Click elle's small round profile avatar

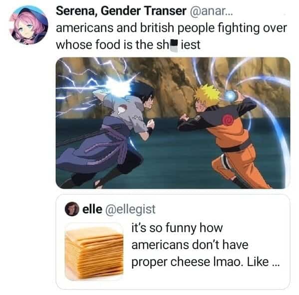72,209
